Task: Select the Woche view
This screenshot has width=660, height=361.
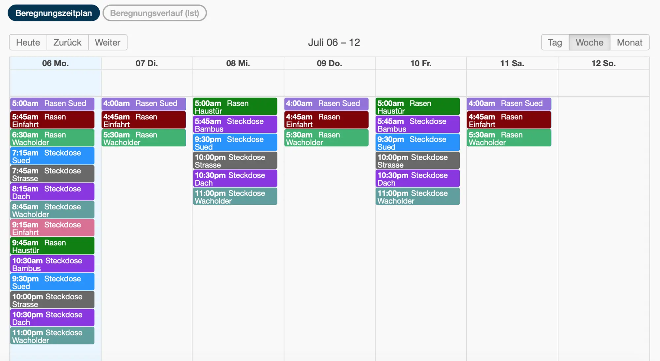Action: 589,43
